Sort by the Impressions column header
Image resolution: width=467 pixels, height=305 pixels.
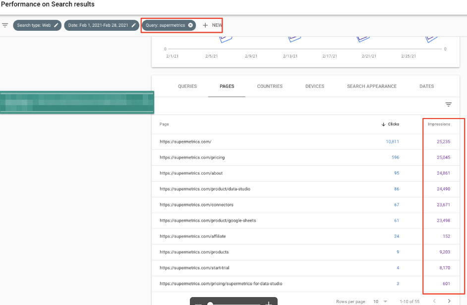tap(439, 124)
